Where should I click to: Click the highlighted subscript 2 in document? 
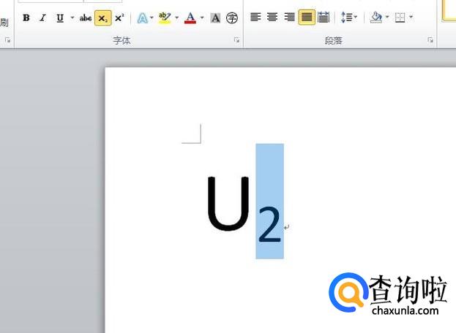(x=269, y=224)
